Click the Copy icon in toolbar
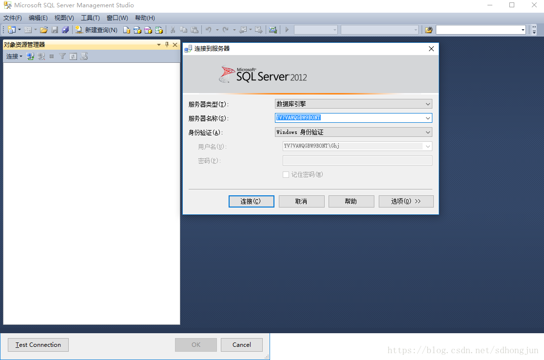The height and width of the screenshot is (360, 544). pos(184,30)
